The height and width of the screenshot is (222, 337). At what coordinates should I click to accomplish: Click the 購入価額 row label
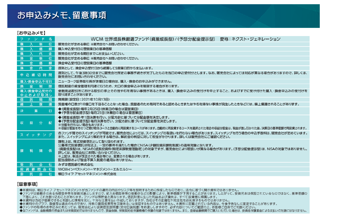point(36,49)
